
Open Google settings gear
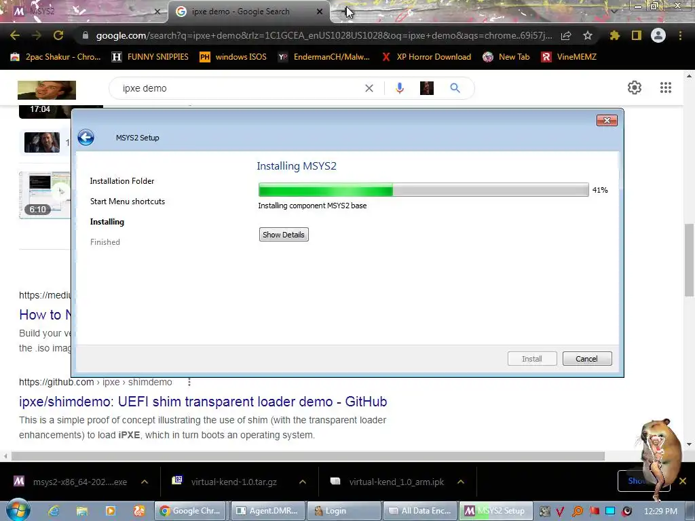(x=635, y=88)
